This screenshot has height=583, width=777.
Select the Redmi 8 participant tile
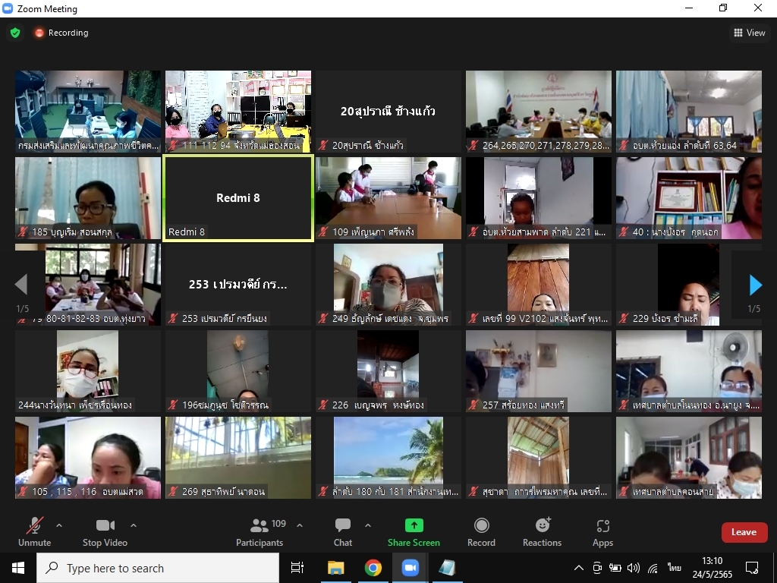point(238,198)
